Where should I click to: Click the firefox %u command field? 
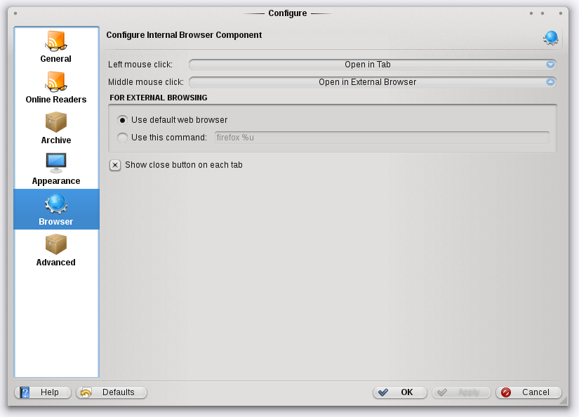(381, 138)
